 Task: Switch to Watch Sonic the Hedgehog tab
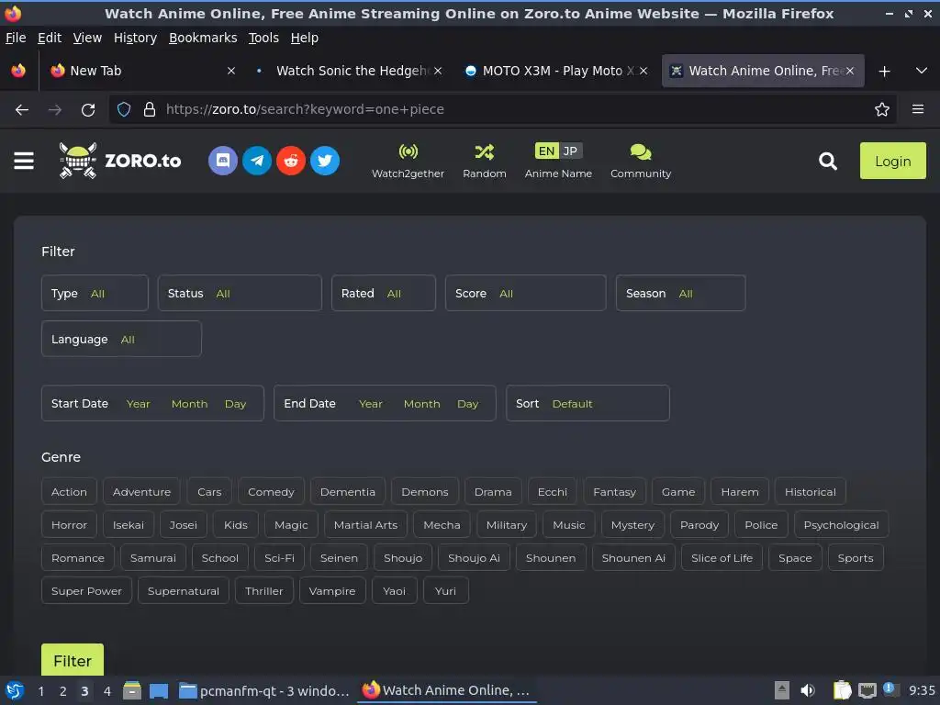click(349, 71)
